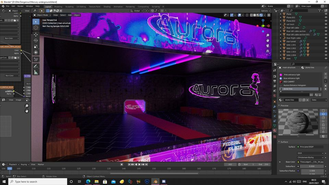Screen dimensions: 329x185
Task: Hide Sofa 1.001 in outliner
Action: click(326, 45)
